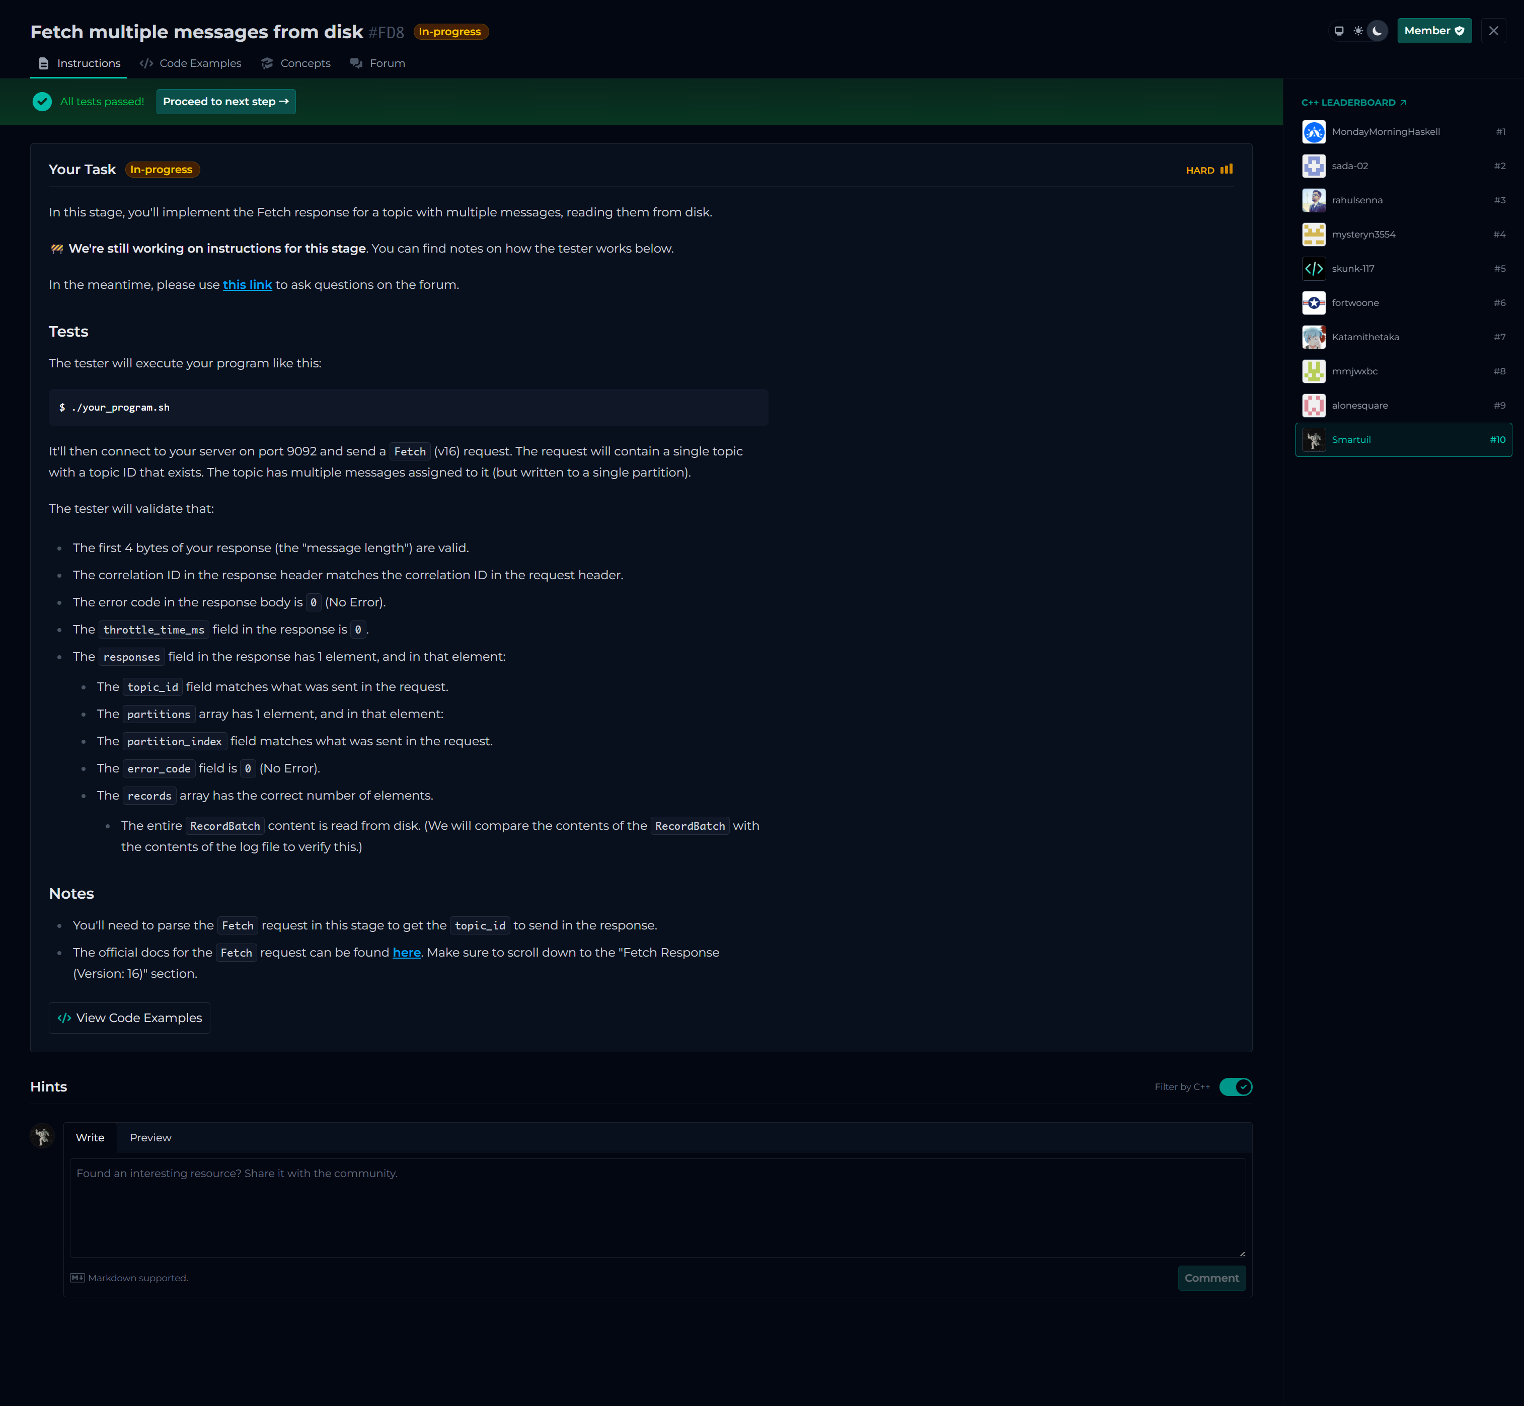The width and height of the screenshot is (1524, 1406).
Task: Select the light theme sun icon
Action: click(x=1358, y=31)
